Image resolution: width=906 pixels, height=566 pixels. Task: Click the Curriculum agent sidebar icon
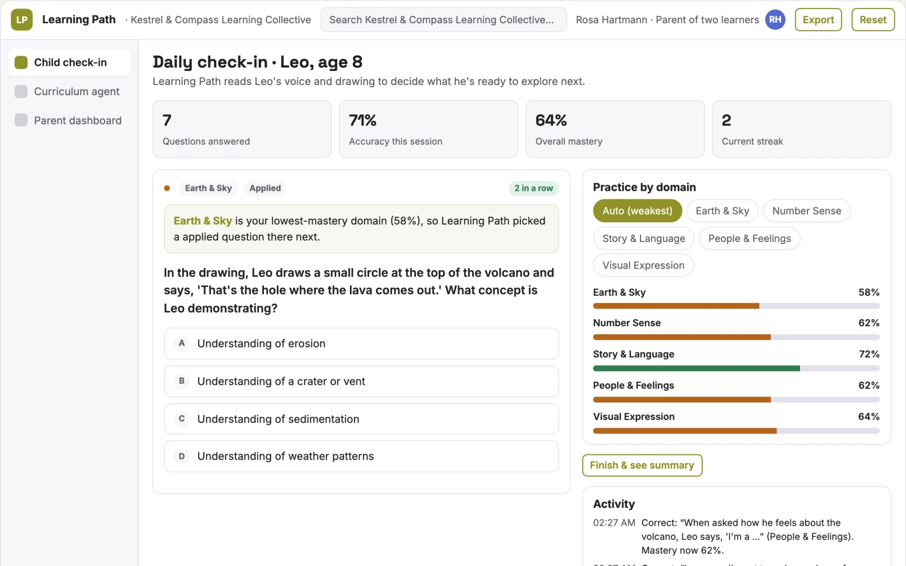(x=21, y=91)
